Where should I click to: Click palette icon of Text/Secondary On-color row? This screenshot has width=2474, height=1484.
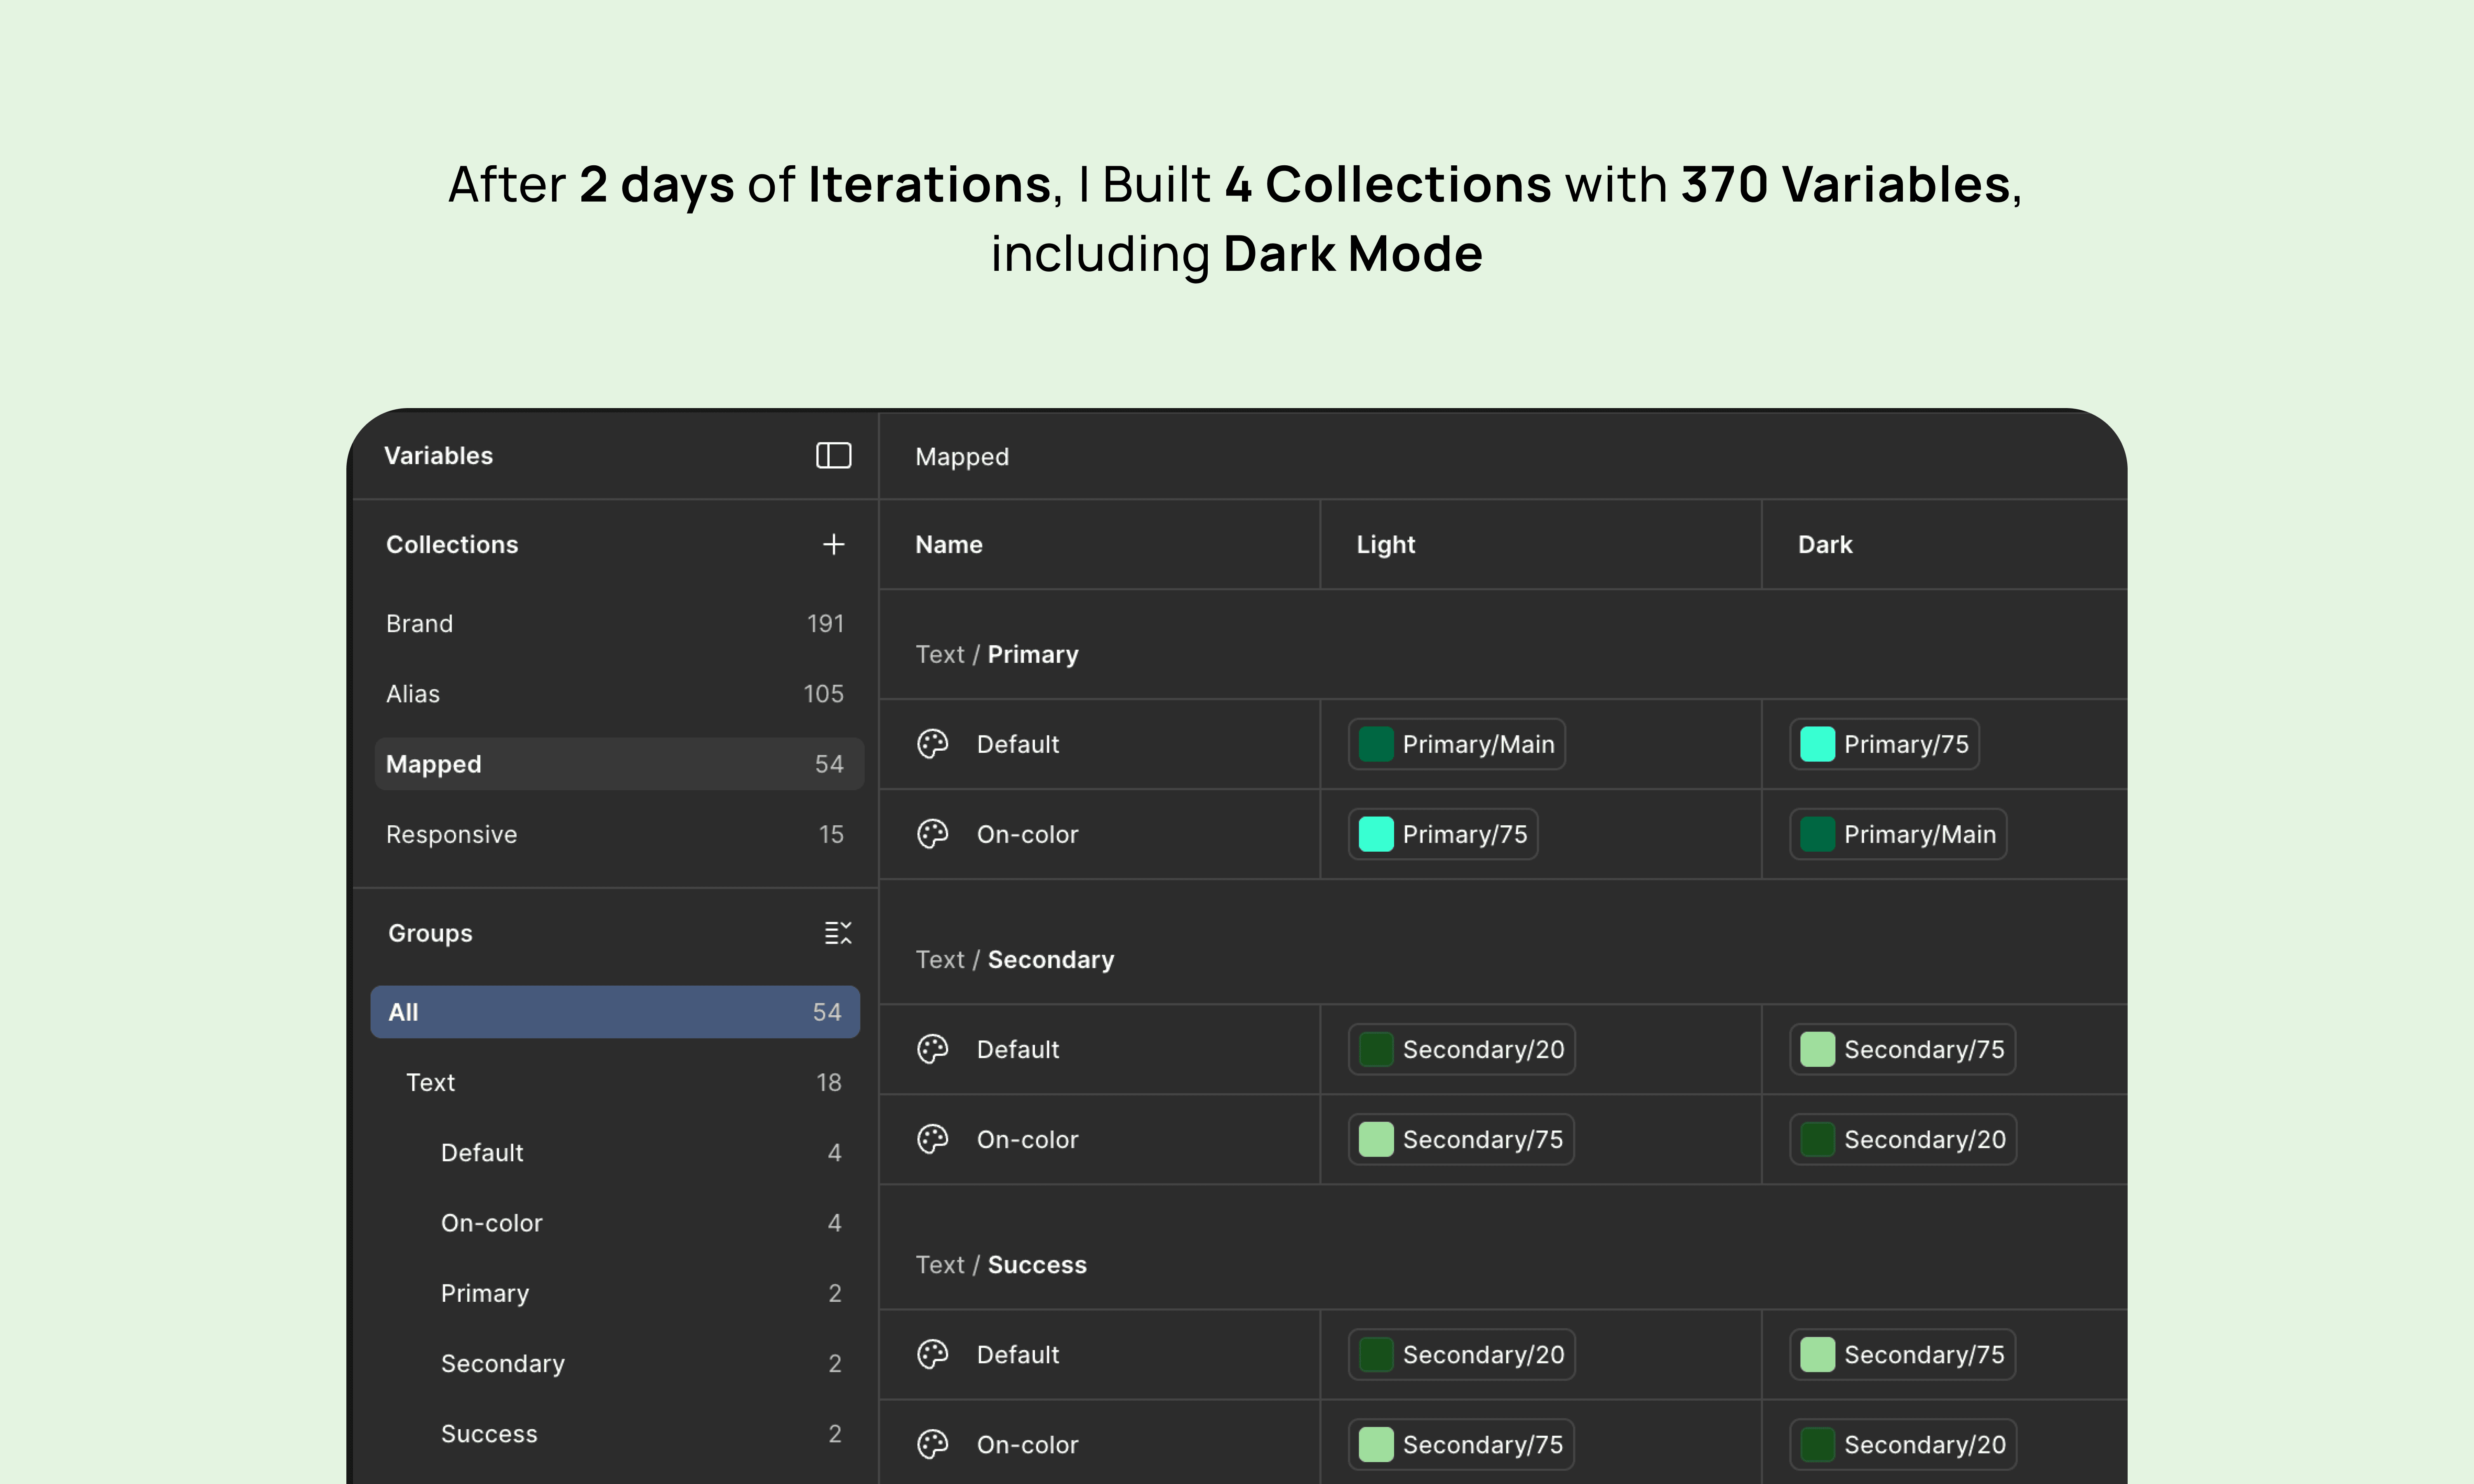click(x=932, y=1139)
